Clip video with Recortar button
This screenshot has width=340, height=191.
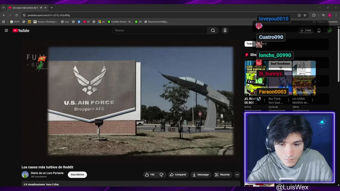[x=222, y=175]
